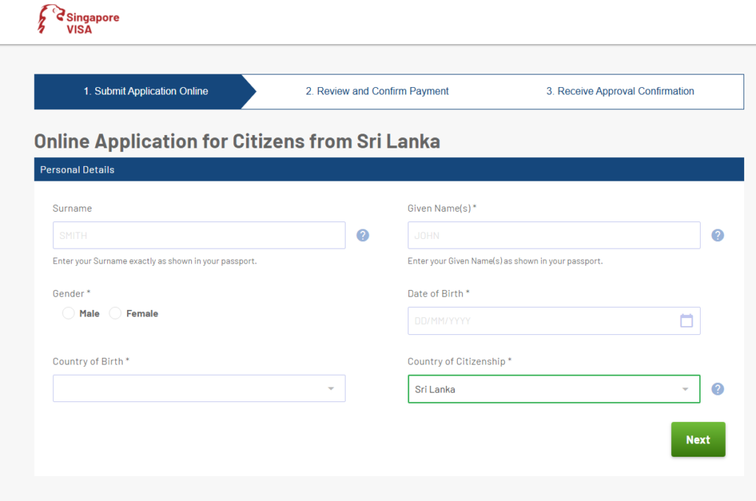
Task: Click into the Given Name(s) text box
Action: point(553,235)
